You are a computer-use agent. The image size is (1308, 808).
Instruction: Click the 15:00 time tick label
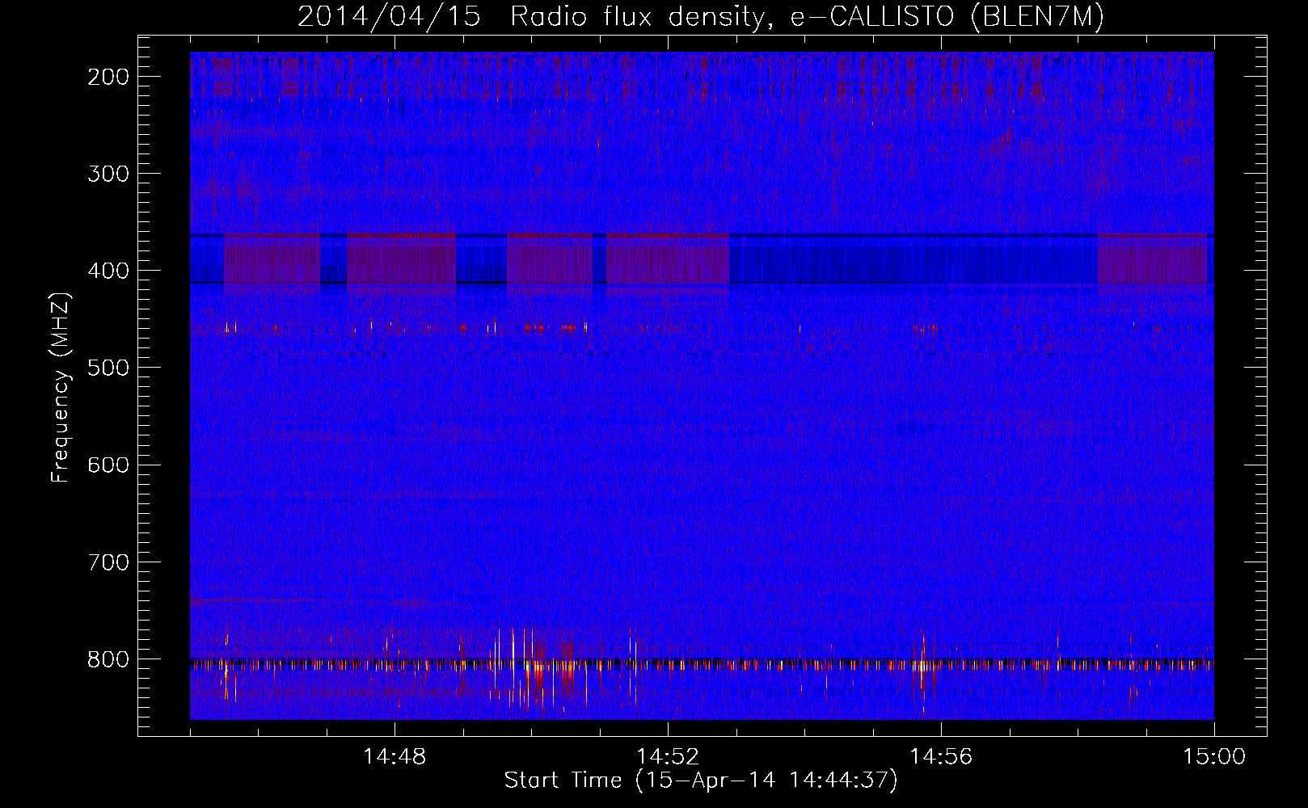tap(1214, 757)
